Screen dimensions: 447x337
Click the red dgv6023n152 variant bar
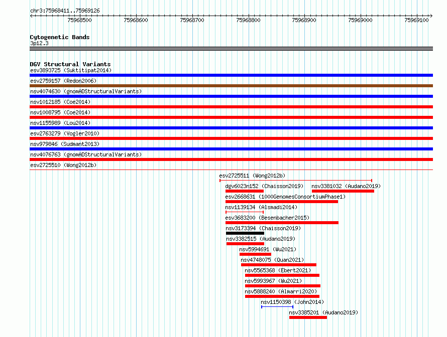(x=245, y=191)
